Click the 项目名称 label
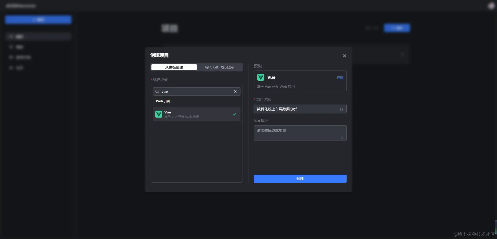 coord(264,100)
